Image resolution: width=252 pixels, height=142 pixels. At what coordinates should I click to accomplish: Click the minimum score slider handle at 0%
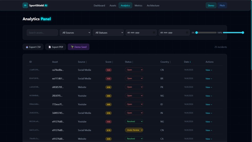[197, 32]
